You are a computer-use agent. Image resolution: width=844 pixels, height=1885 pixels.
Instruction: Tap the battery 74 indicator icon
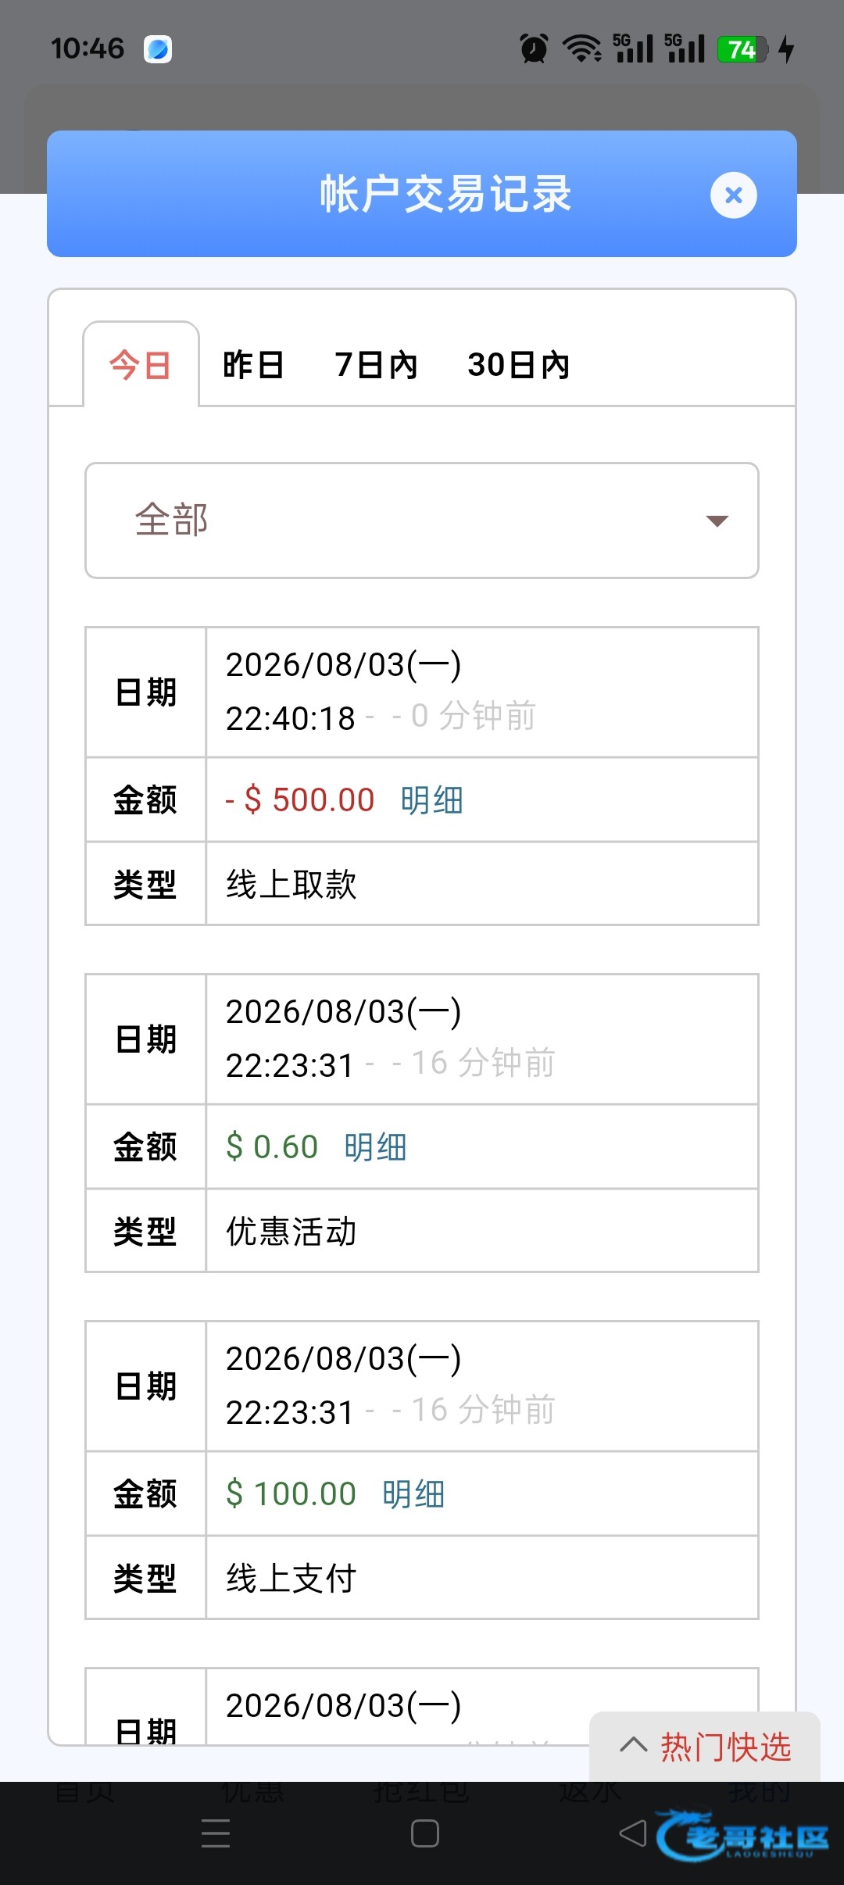pyautogui.click(x=742, y=49)
